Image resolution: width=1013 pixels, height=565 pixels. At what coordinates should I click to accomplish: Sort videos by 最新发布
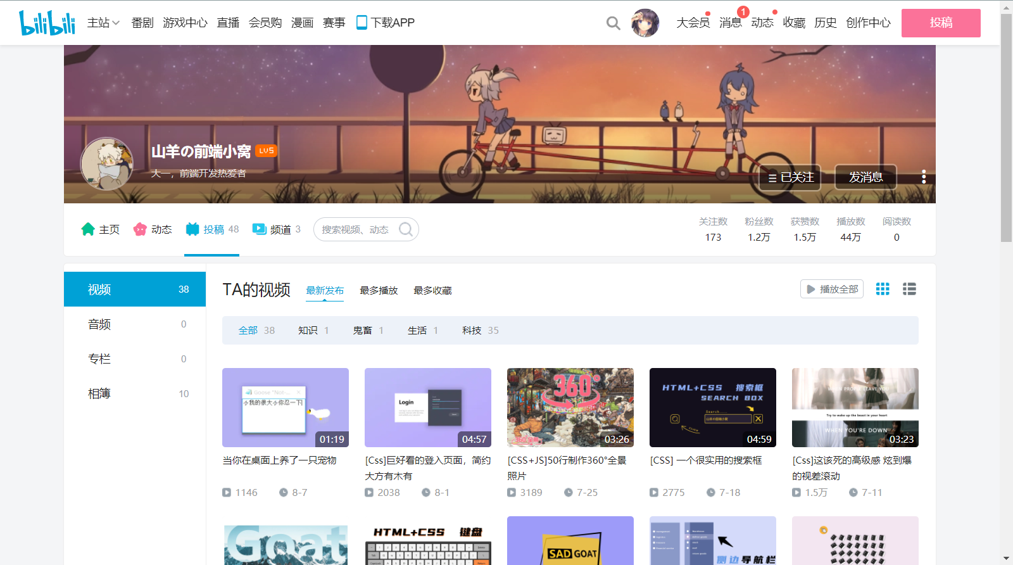point(325,291)
